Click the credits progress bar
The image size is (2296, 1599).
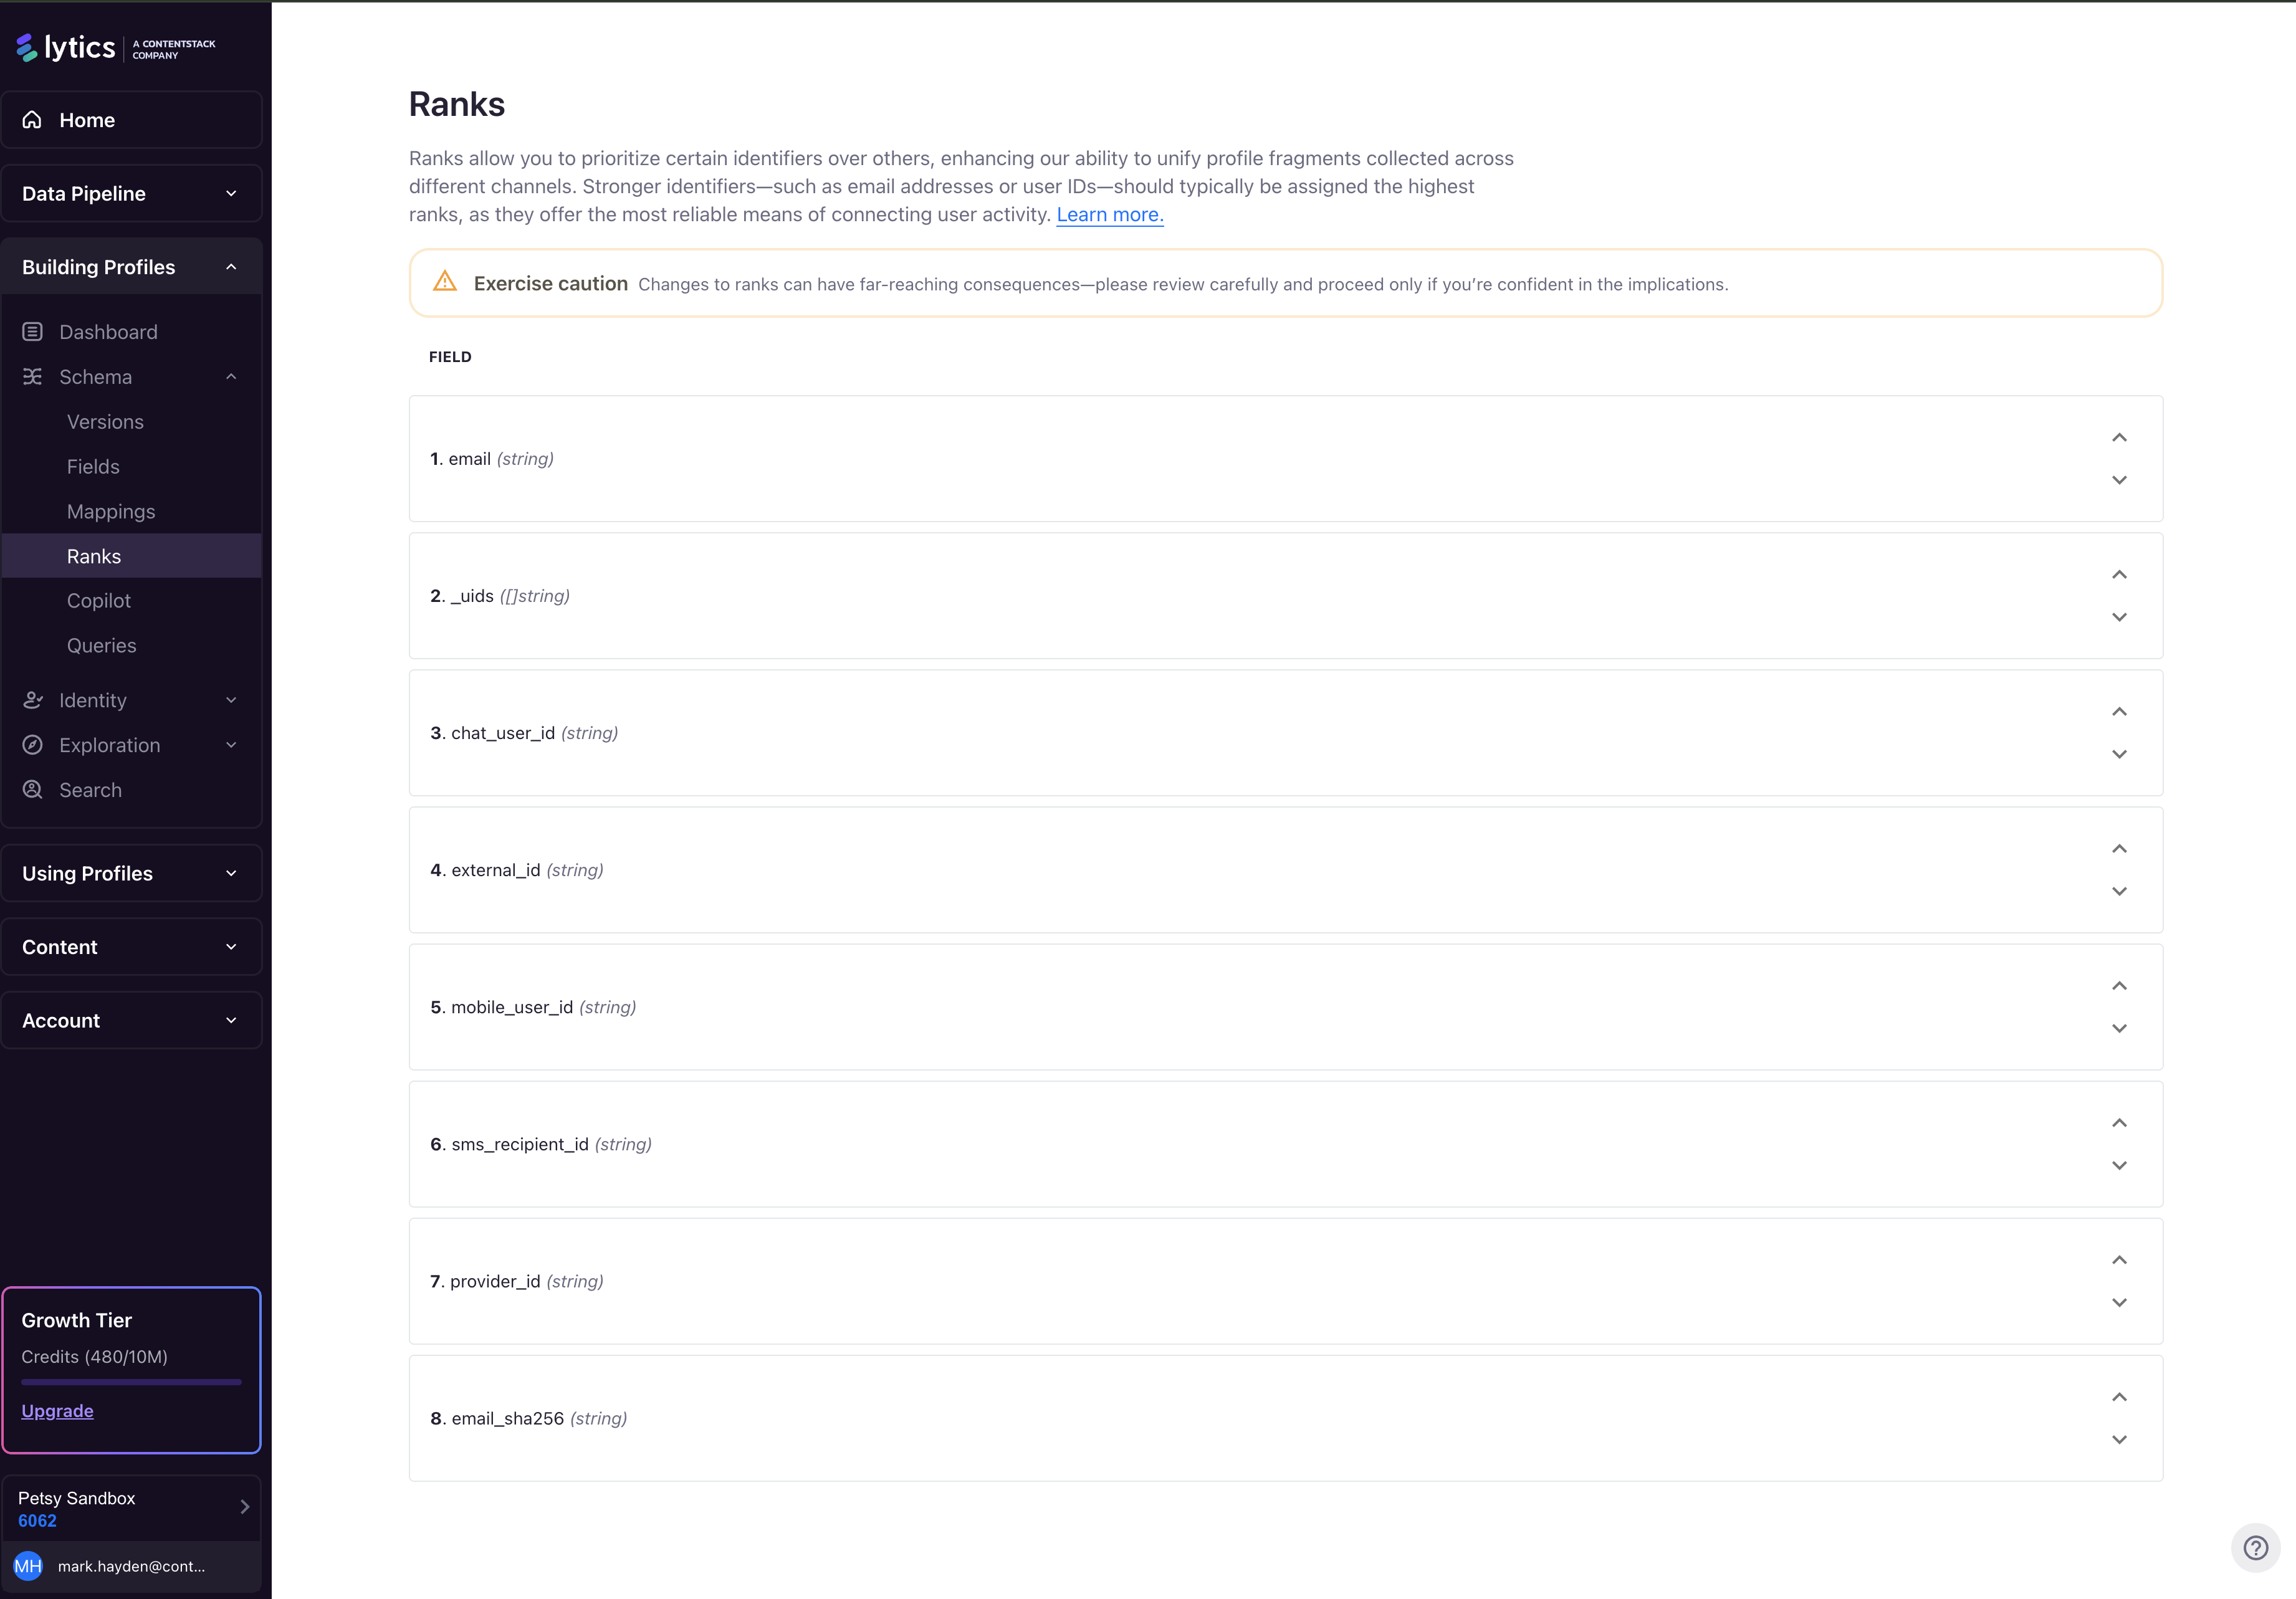131,1382
